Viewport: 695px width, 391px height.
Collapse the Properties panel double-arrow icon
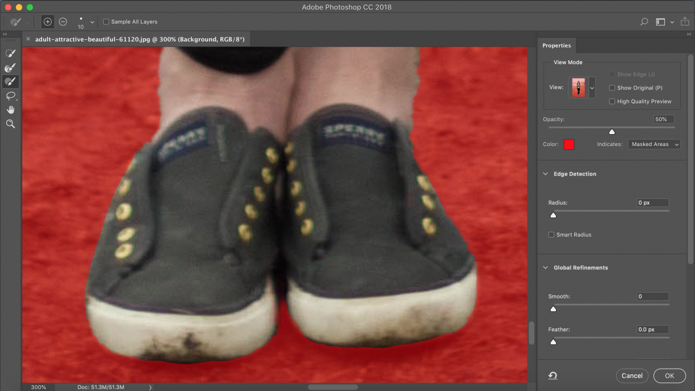click(688, 34)
